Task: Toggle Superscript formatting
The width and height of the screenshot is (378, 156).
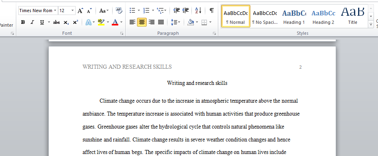Action: click(x=76, y=22)
